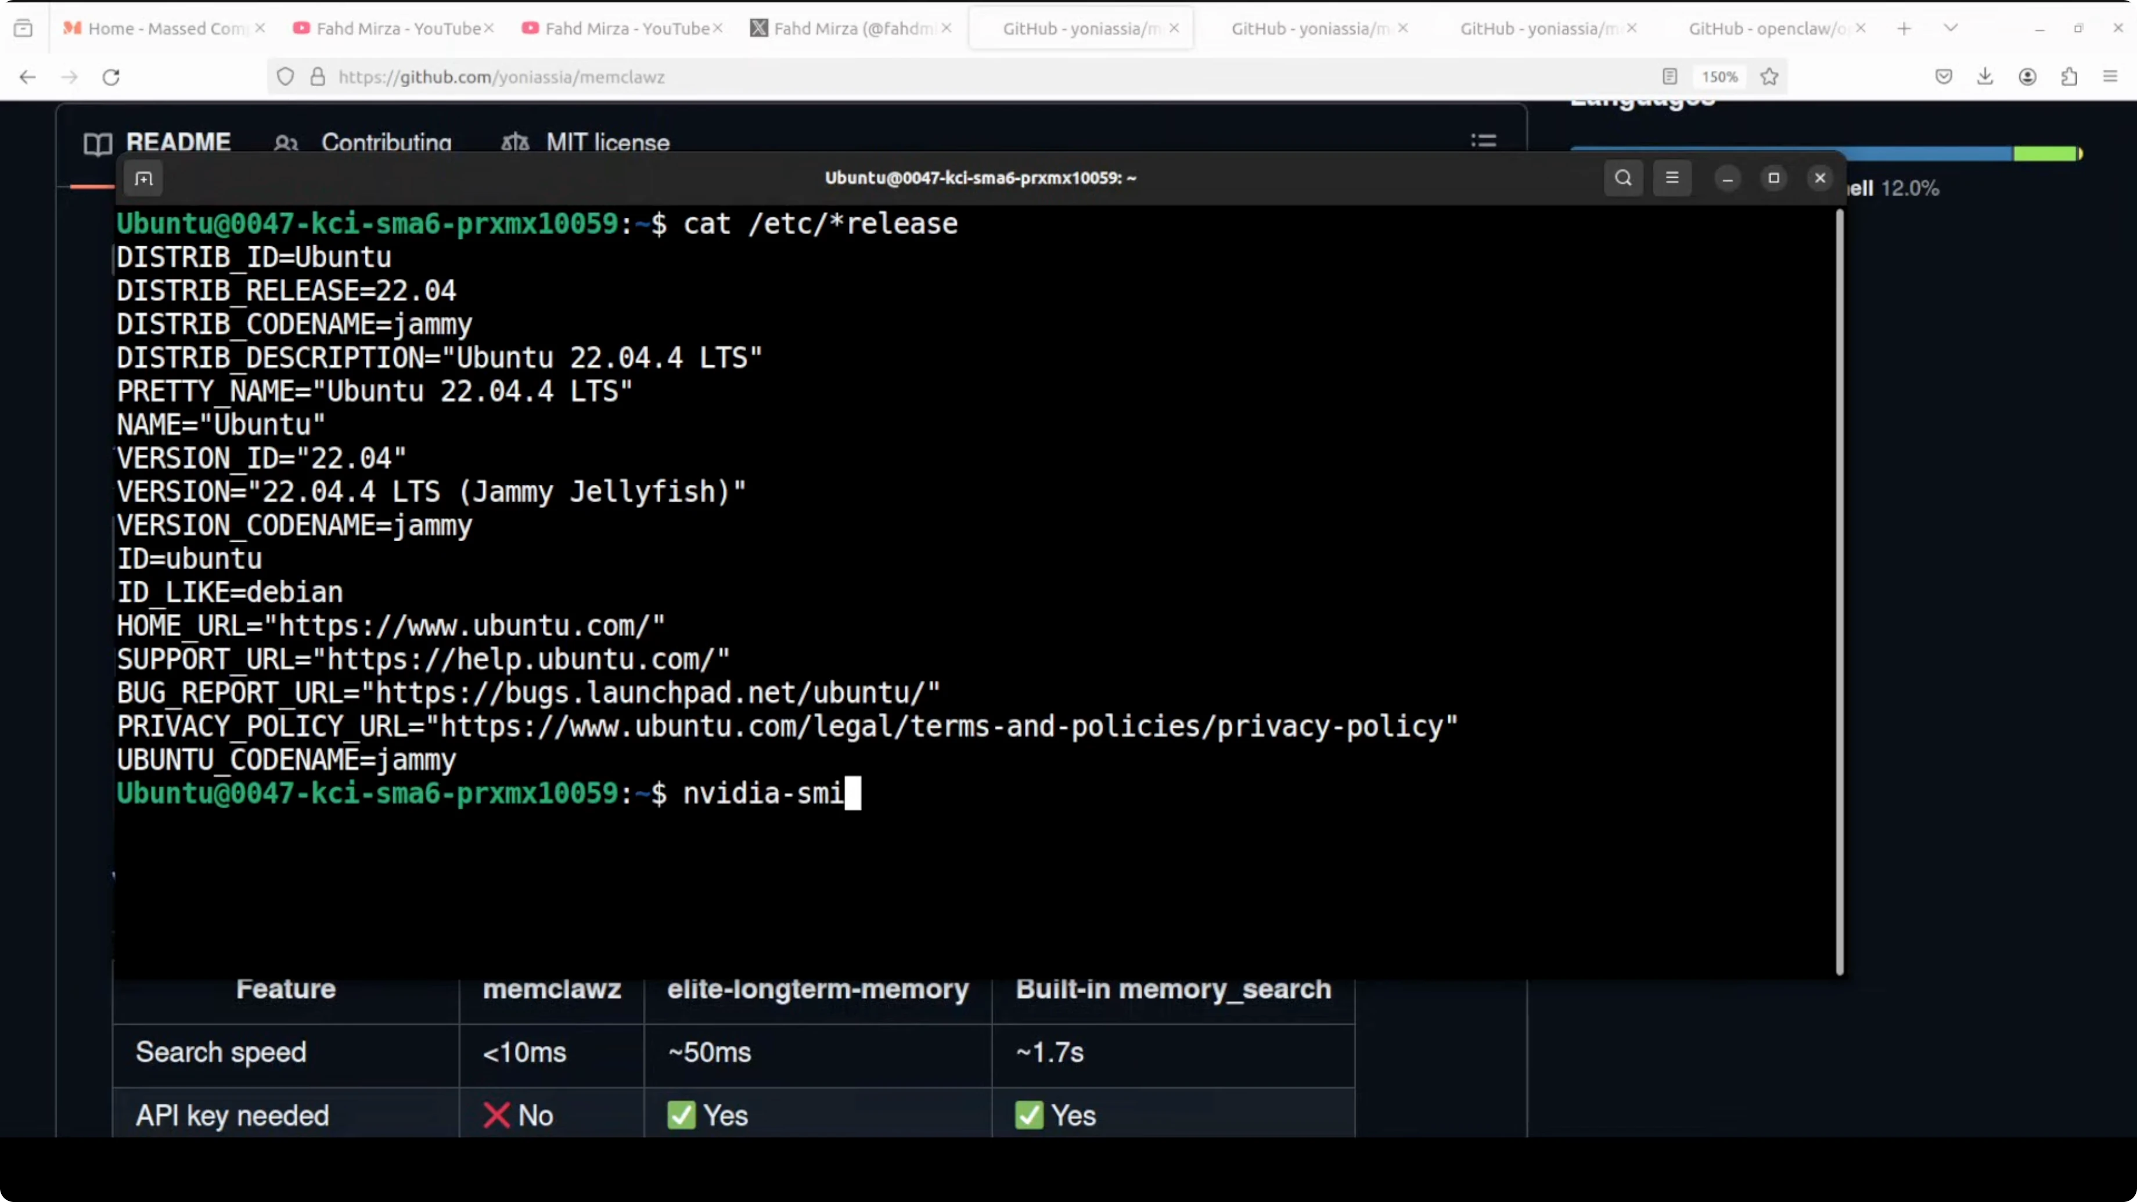Open Firefox application menu
Image resolution: width=2137 pixels, height=1202 pixels.
(x=2110, y=77)
